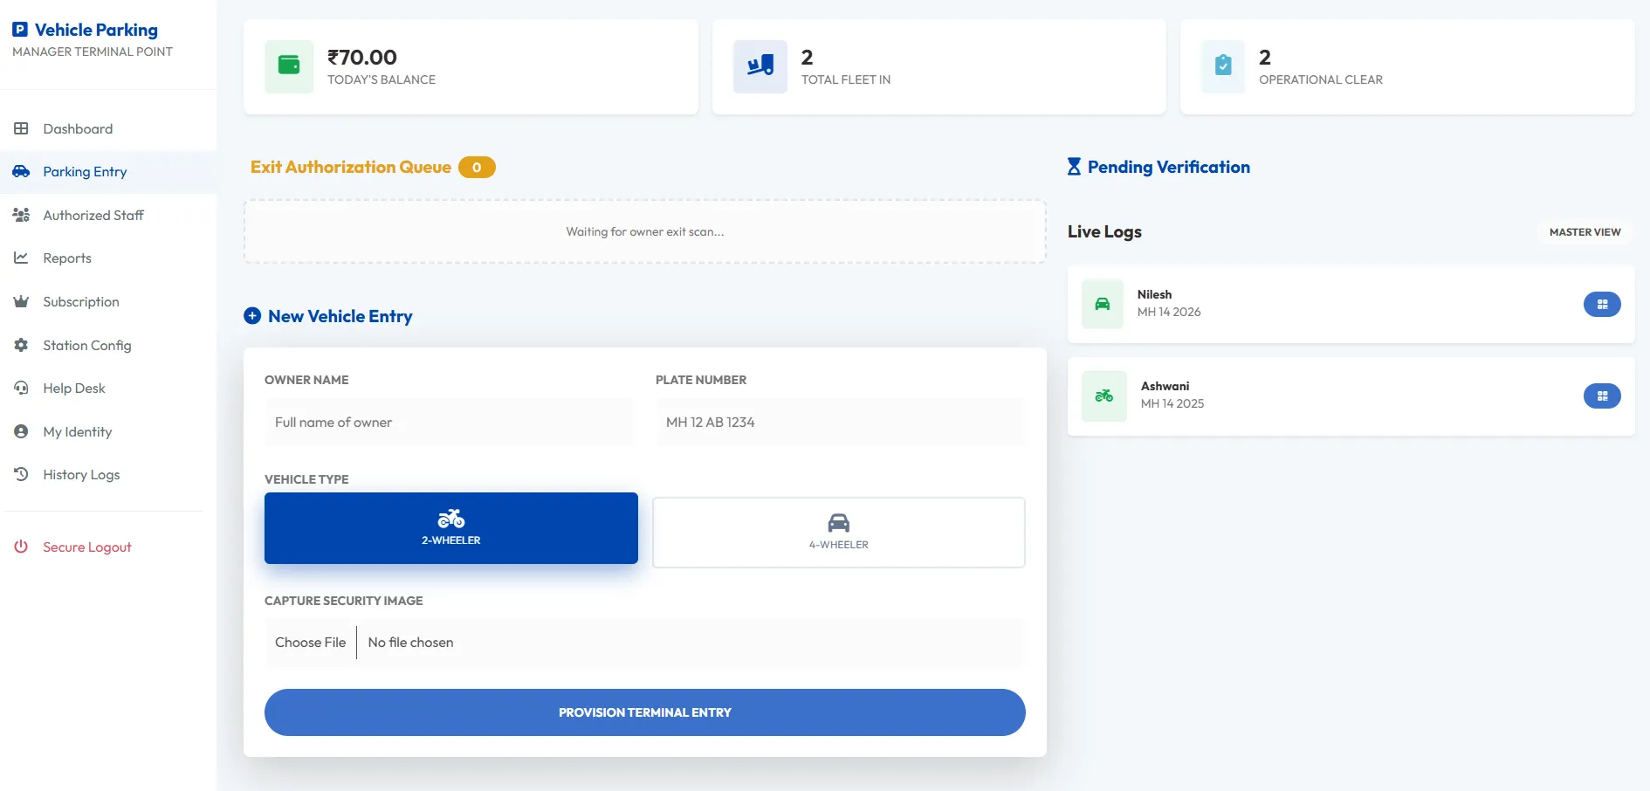The height and width of the screenshot is (791, 1650).
Task: Open the Reports section
Action: click(x=67, y=258)
